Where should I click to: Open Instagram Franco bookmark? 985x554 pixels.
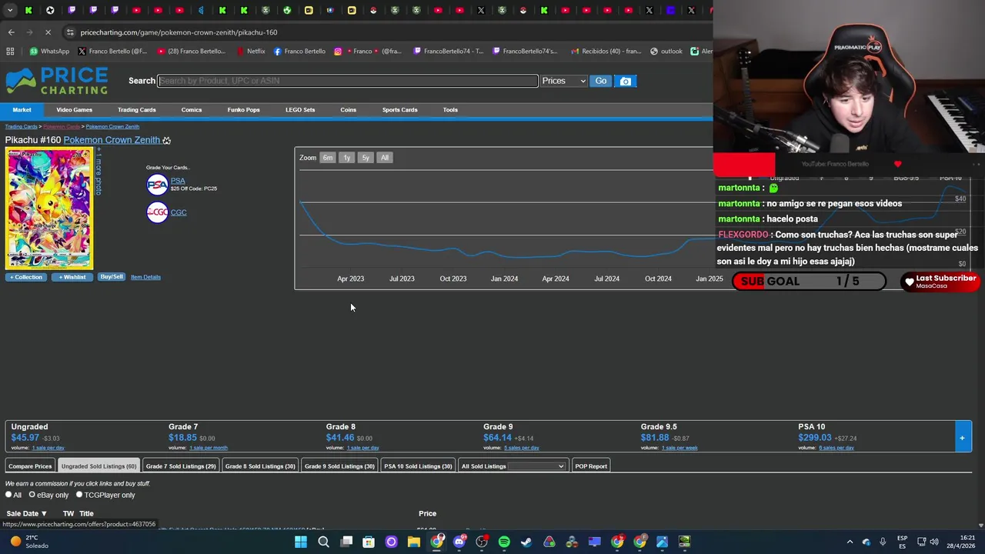(367, 52)
